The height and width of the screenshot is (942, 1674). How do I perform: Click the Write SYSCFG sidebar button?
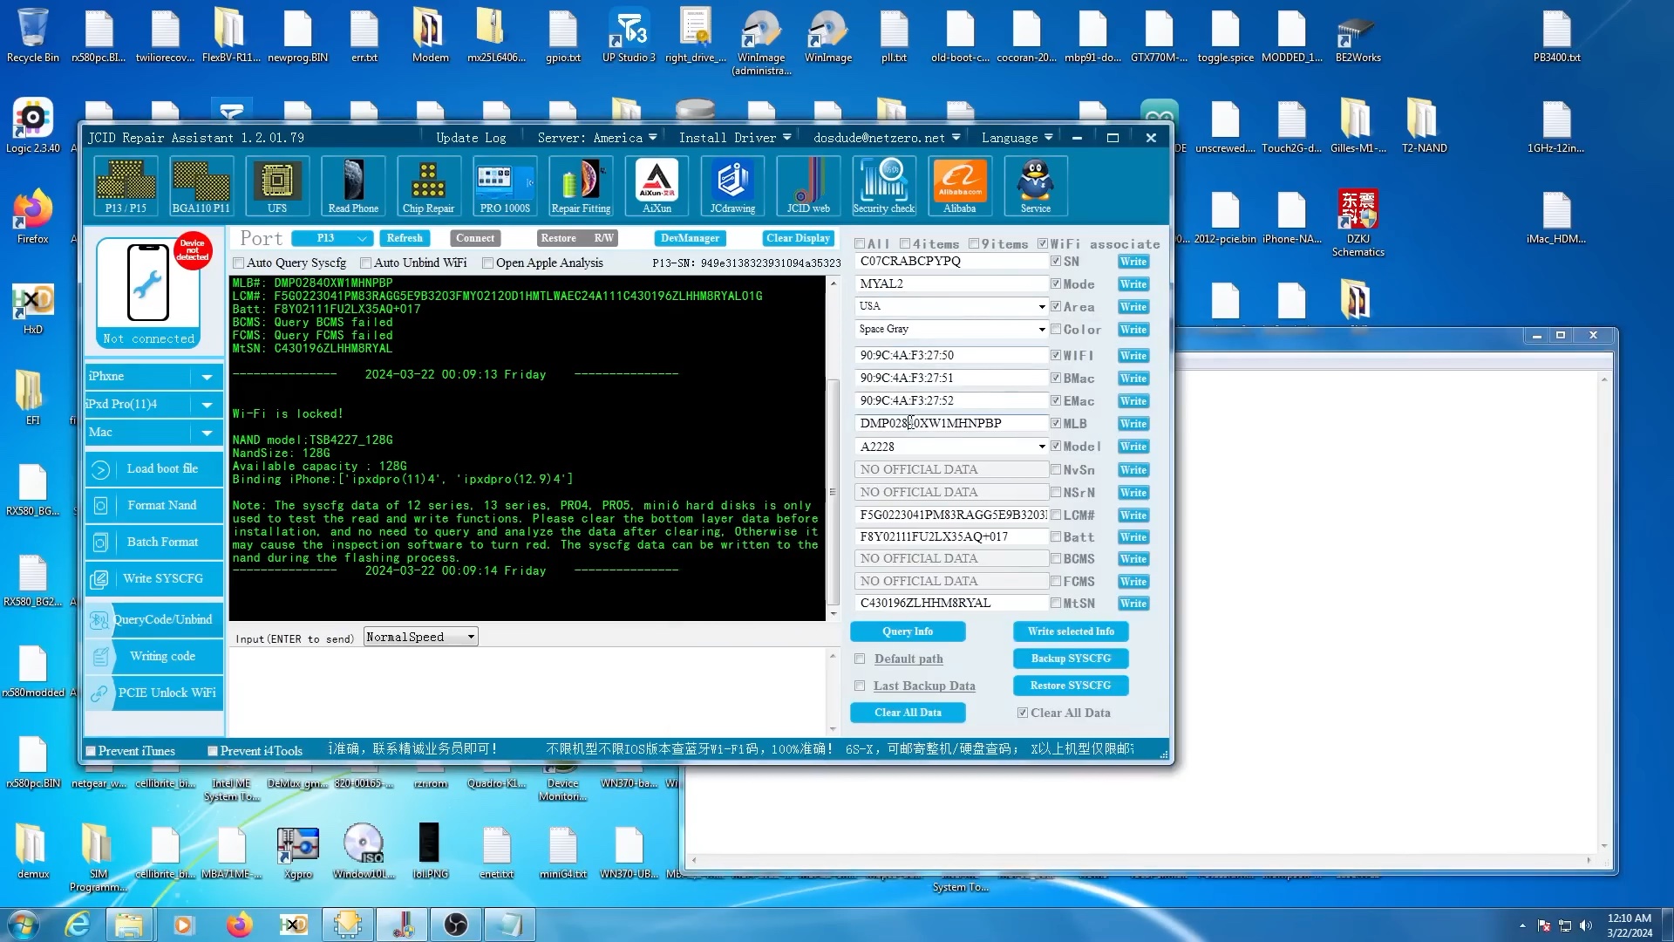(154, 579)
